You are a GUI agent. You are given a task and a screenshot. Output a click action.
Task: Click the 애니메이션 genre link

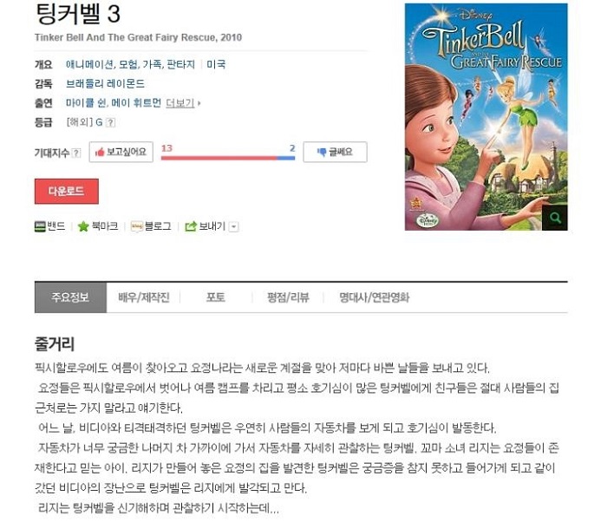[x=90, y=64]
